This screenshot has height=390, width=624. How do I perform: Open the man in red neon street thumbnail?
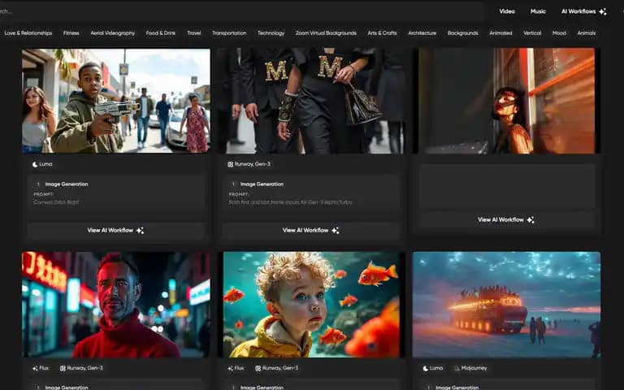116,305
